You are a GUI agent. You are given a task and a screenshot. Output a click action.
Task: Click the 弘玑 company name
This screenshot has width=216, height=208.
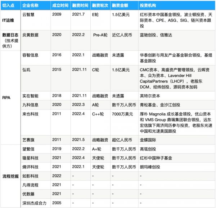27,69
